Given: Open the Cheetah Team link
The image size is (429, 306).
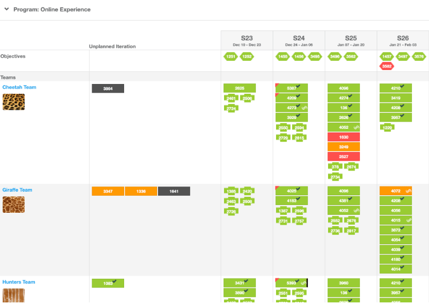Looking at the screenshot, I should click(x=19, y=87).
